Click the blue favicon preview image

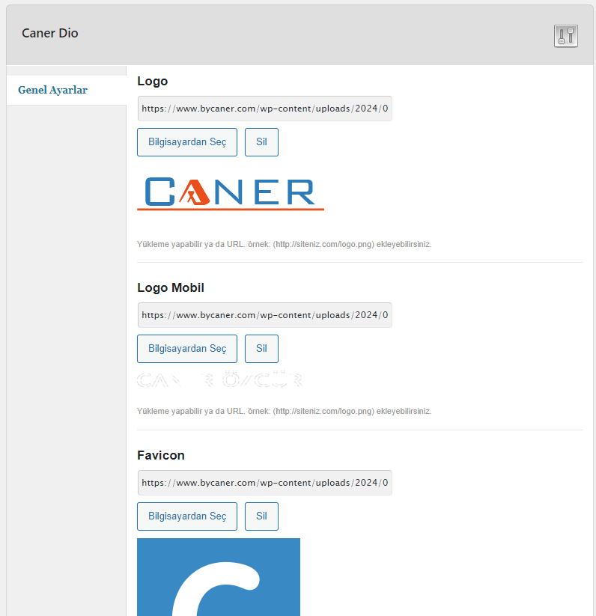point(219,577)
